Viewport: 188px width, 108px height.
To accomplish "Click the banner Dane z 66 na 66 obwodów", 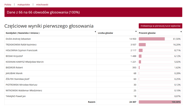I will (93, 12).
